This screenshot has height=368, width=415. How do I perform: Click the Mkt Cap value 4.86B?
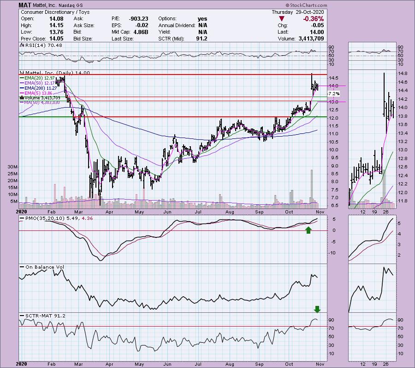(141, 32)
